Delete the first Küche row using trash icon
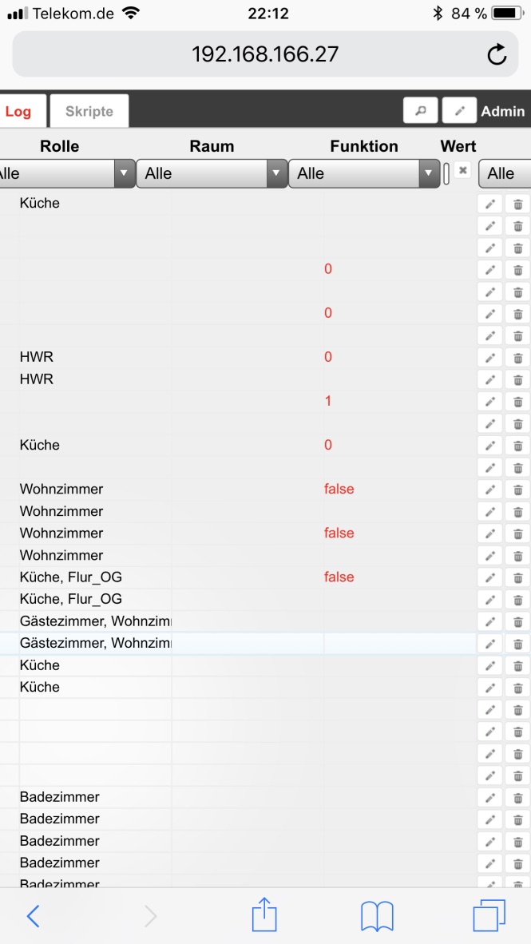Viewport: 531px width, 944px height. point(517,204)
